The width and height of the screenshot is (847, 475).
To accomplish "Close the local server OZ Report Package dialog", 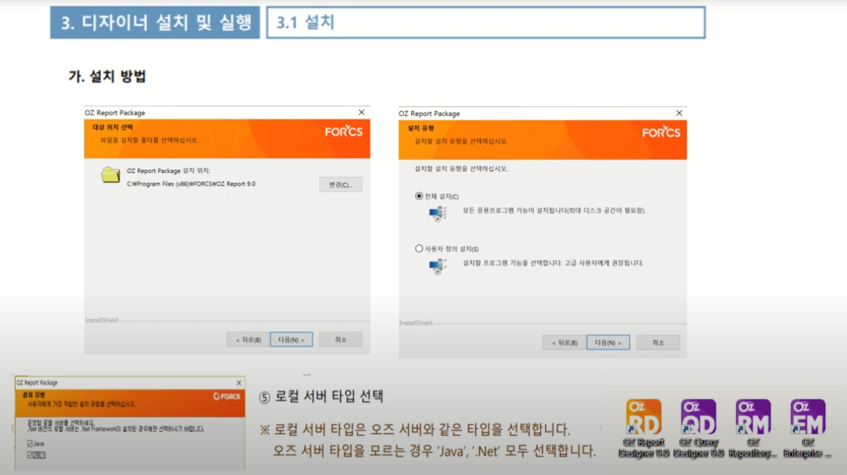I will click(239, 383).
